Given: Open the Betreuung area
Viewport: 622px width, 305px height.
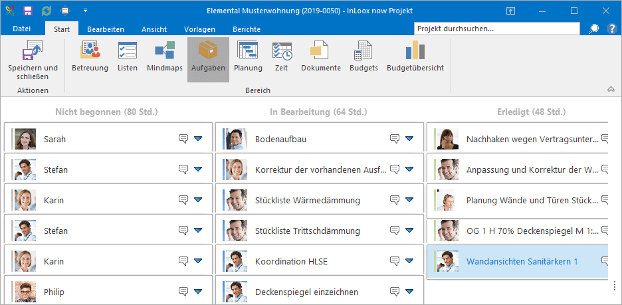Looking at the screenshot, I should (90, 56).
